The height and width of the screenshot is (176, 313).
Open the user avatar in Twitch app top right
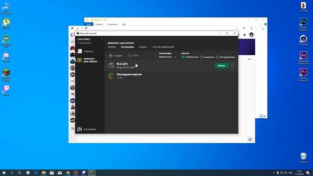pyautogui.click(x=251, y=35)
